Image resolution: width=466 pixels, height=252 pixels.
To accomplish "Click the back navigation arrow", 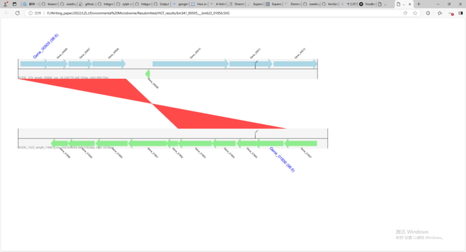I will click(x=7, y=12).
